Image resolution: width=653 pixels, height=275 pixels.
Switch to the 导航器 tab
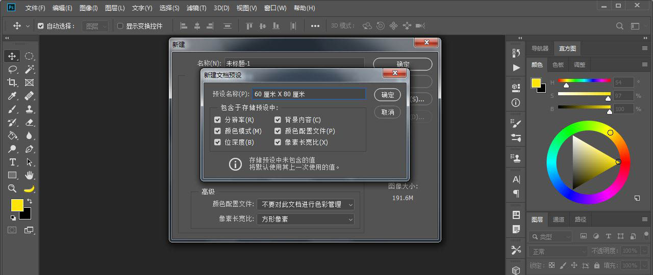tap(540, 48)
